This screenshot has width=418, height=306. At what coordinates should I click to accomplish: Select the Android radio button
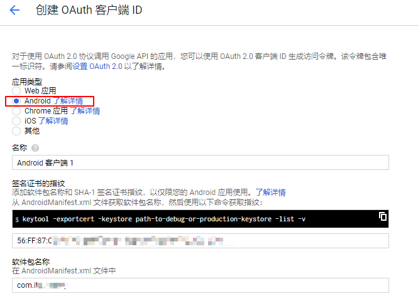click(16, 101)
